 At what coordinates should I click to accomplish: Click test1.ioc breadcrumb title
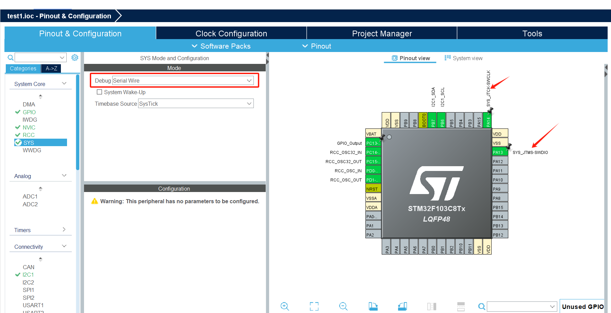[x=59, y=16]
